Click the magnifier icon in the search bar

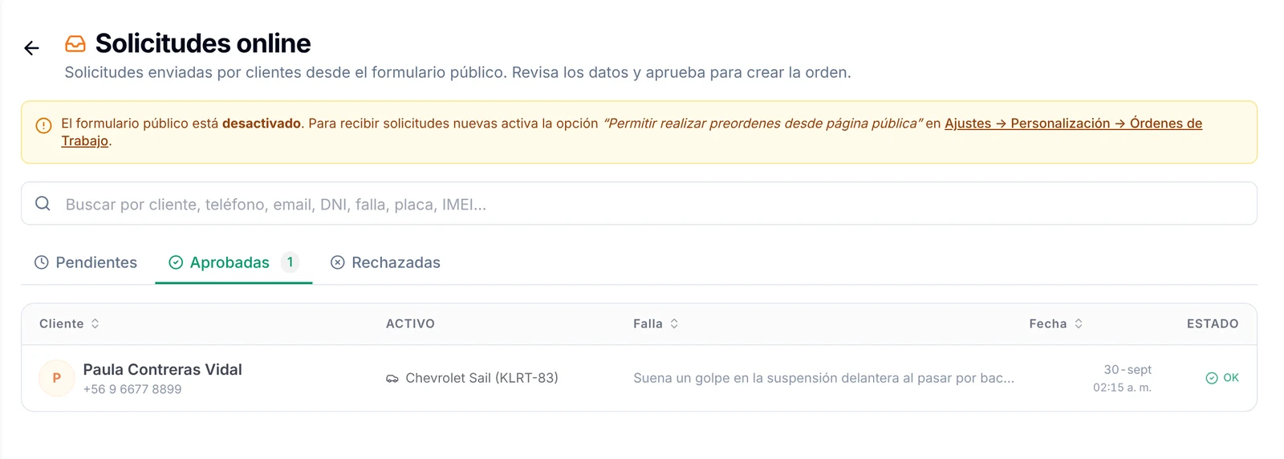[x=43, y=204]
